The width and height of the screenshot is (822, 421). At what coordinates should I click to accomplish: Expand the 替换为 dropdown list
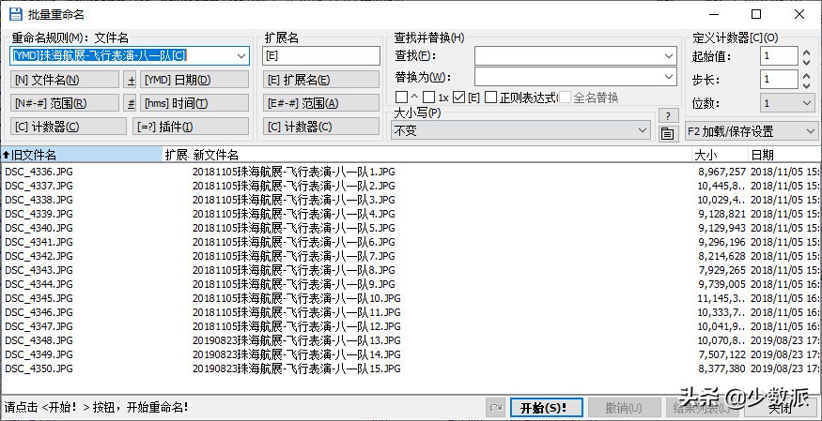click(x=669, y=77)
